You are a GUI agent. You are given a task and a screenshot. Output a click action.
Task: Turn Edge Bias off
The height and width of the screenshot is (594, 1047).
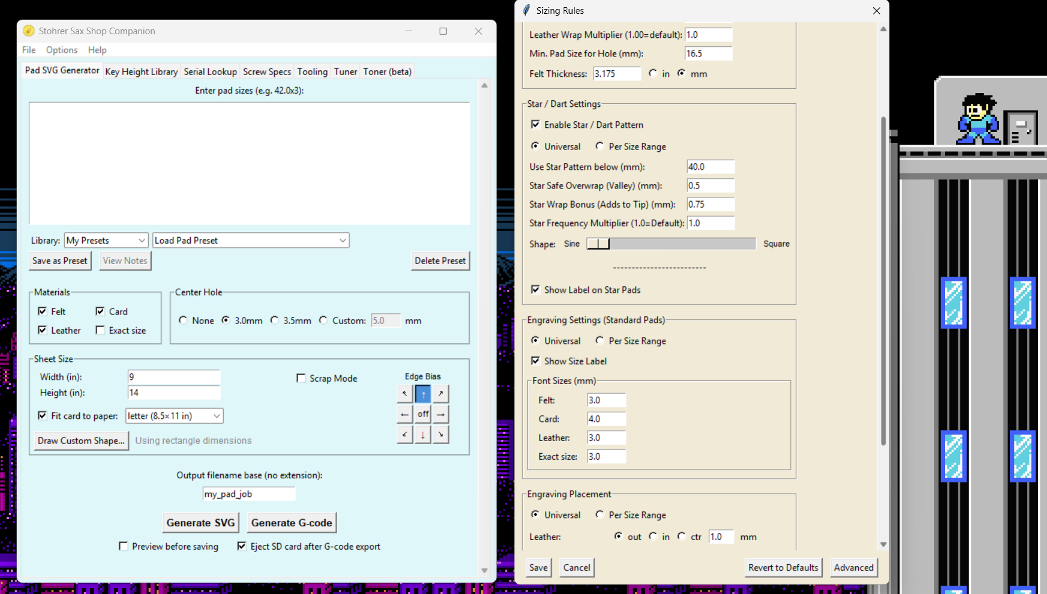point(423,414)
